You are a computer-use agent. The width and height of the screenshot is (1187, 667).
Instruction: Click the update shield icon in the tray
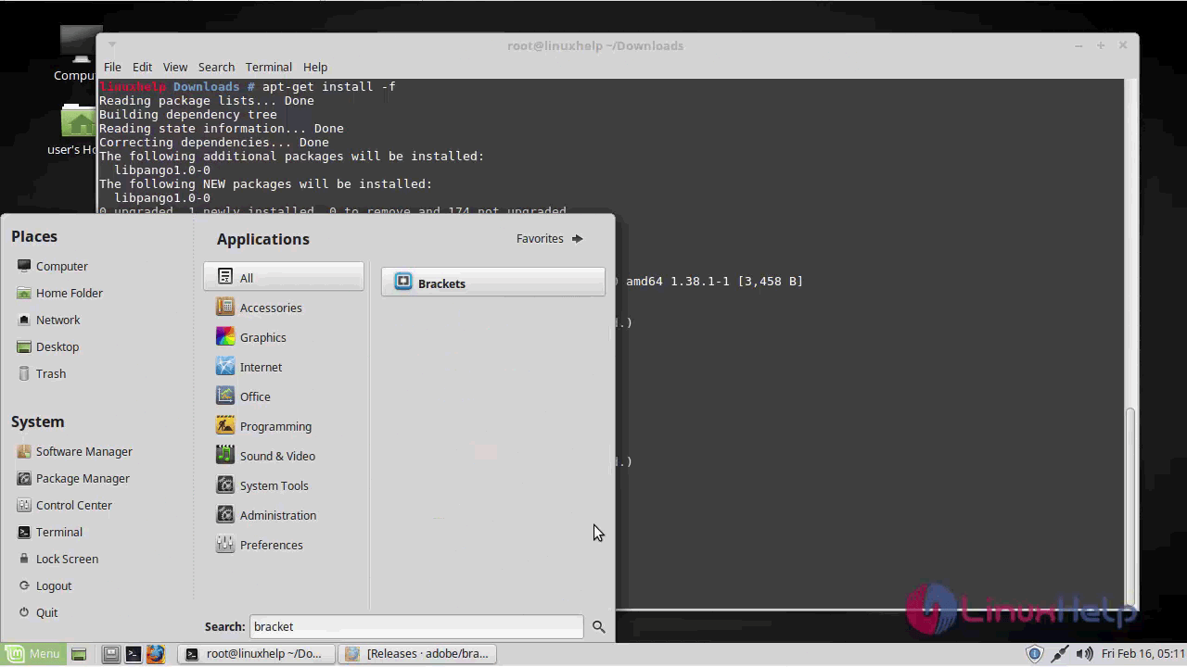(x=1035, y=653)
